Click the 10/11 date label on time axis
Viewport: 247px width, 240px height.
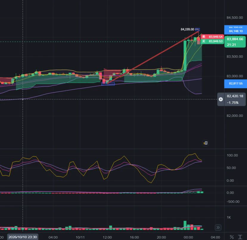point(80,237)
